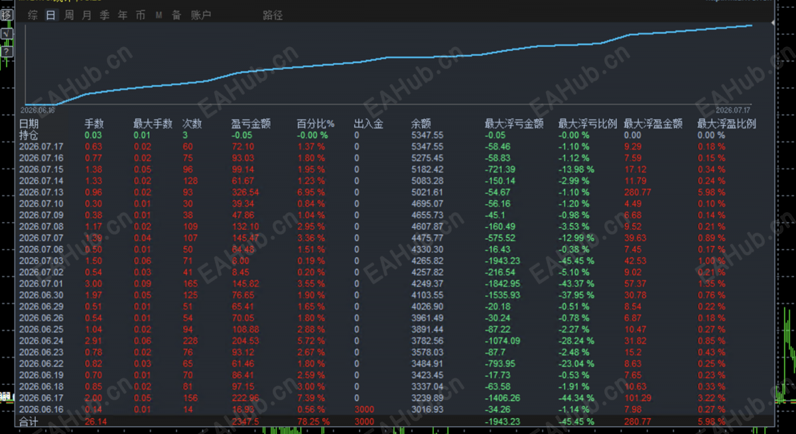Image resolution: width=796 pixels, height=434 pixels.
Task: Select the 2026.07.09 row date
Action: [41, 215]
